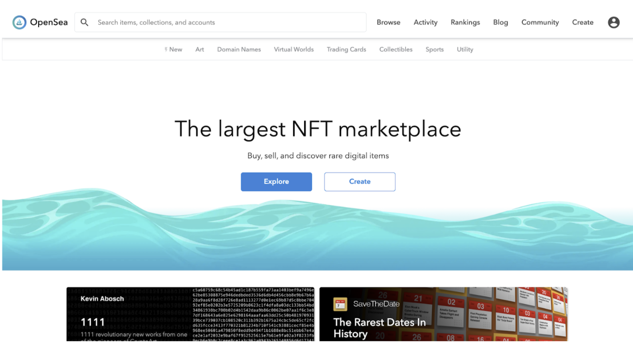
Task: Click the small icon beside New
Action: click(x=166, y=50)
